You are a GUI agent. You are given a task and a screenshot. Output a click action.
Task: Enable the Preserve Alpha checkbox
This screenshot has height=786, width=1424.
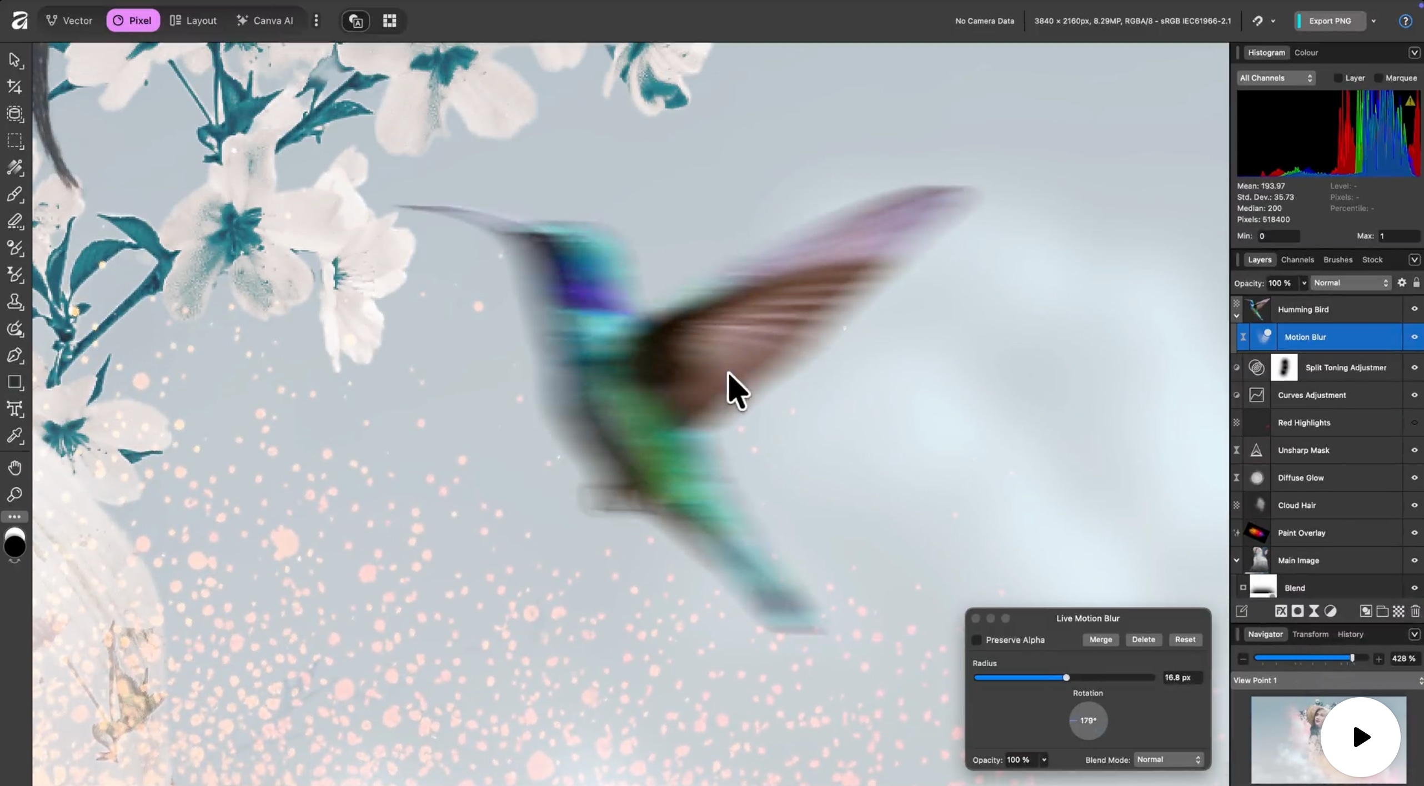coord(976,639)
